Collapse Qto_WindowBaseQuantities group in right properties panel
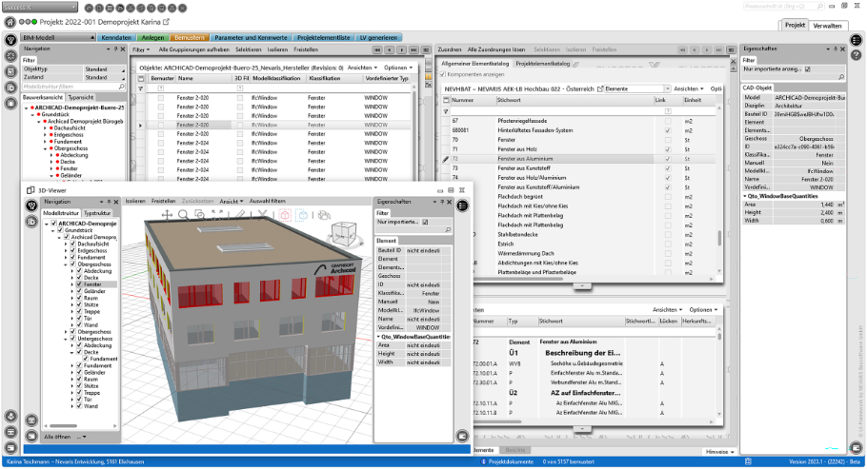This screenshot has width=867, height=469. [x=745, y=196]
